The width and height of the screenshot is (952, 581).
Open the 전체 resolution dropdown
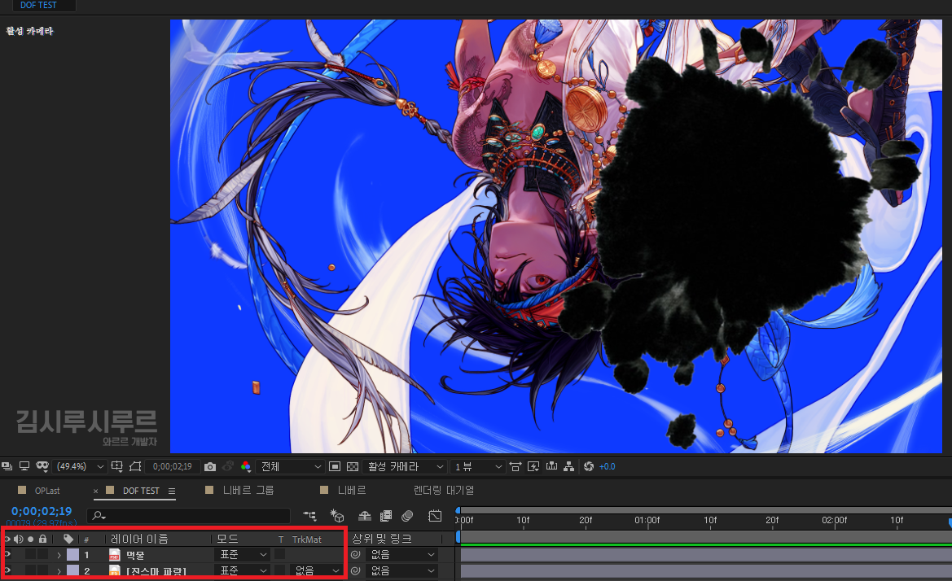pos(290,466)
